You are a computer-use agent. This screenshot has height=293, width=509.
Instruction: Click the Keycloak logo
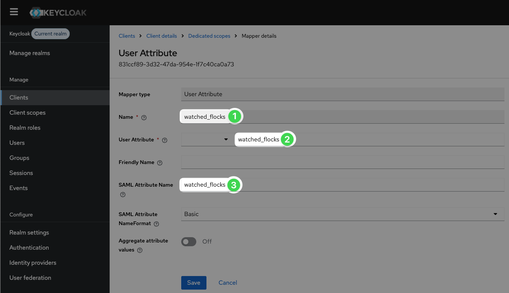click(58, 12)
